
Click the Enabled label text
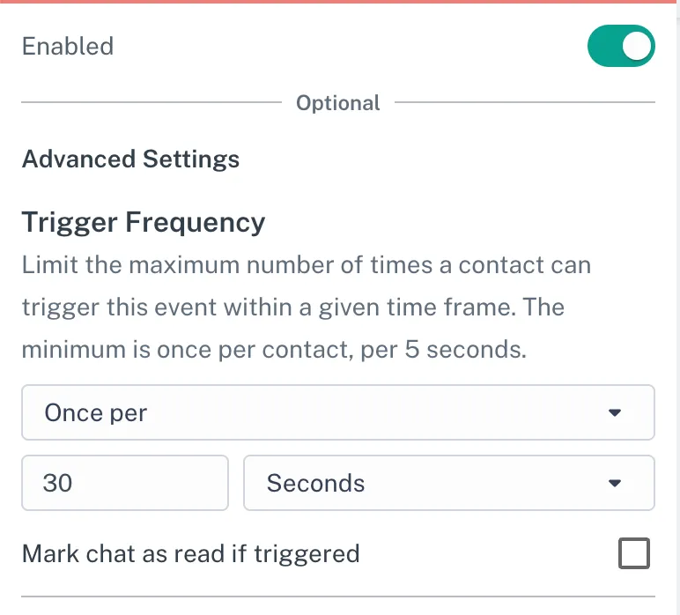(68, 46)
